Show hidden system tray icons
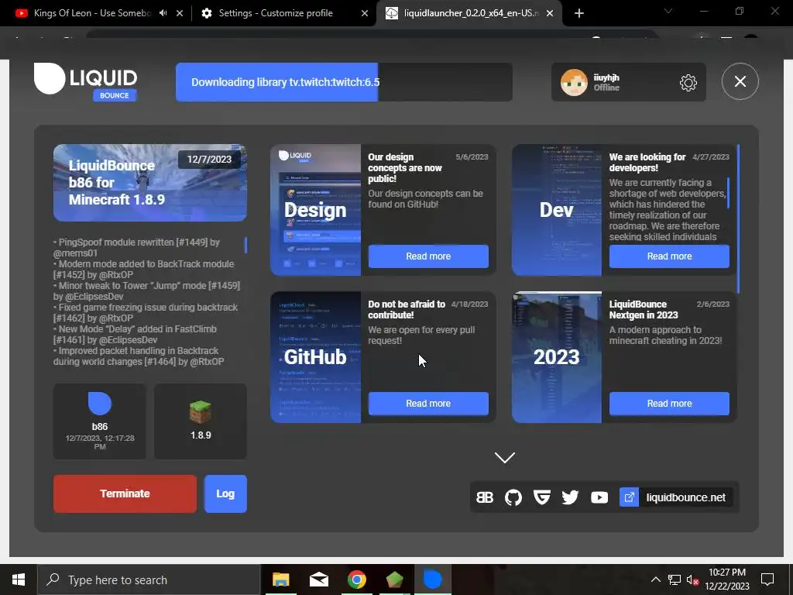 655,580
